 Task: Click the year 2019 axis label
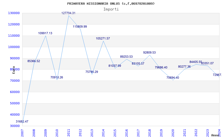click(162, 133)
